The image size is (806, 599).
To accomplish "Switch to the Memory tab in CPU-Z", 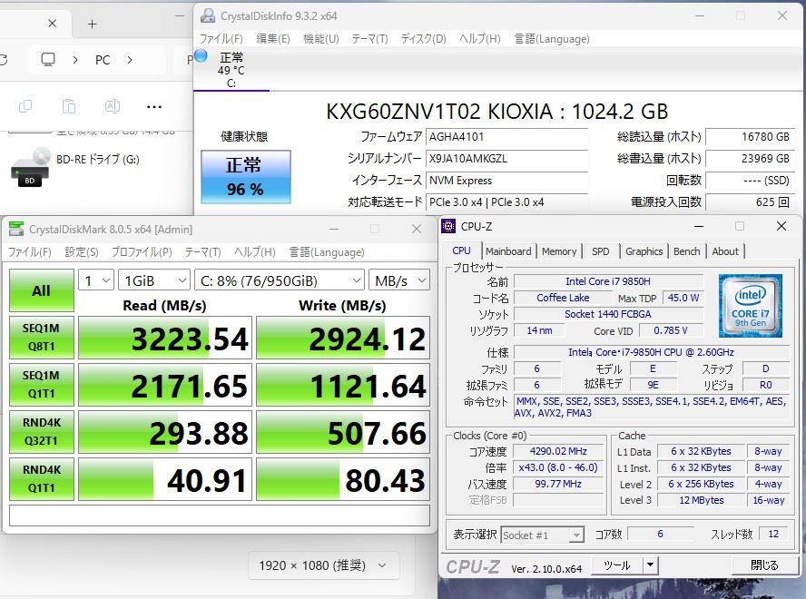I will coord(559,251).
